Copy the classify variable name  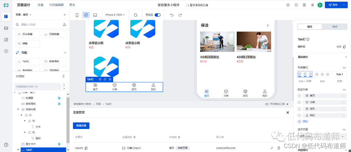click(x=86, y=148)
